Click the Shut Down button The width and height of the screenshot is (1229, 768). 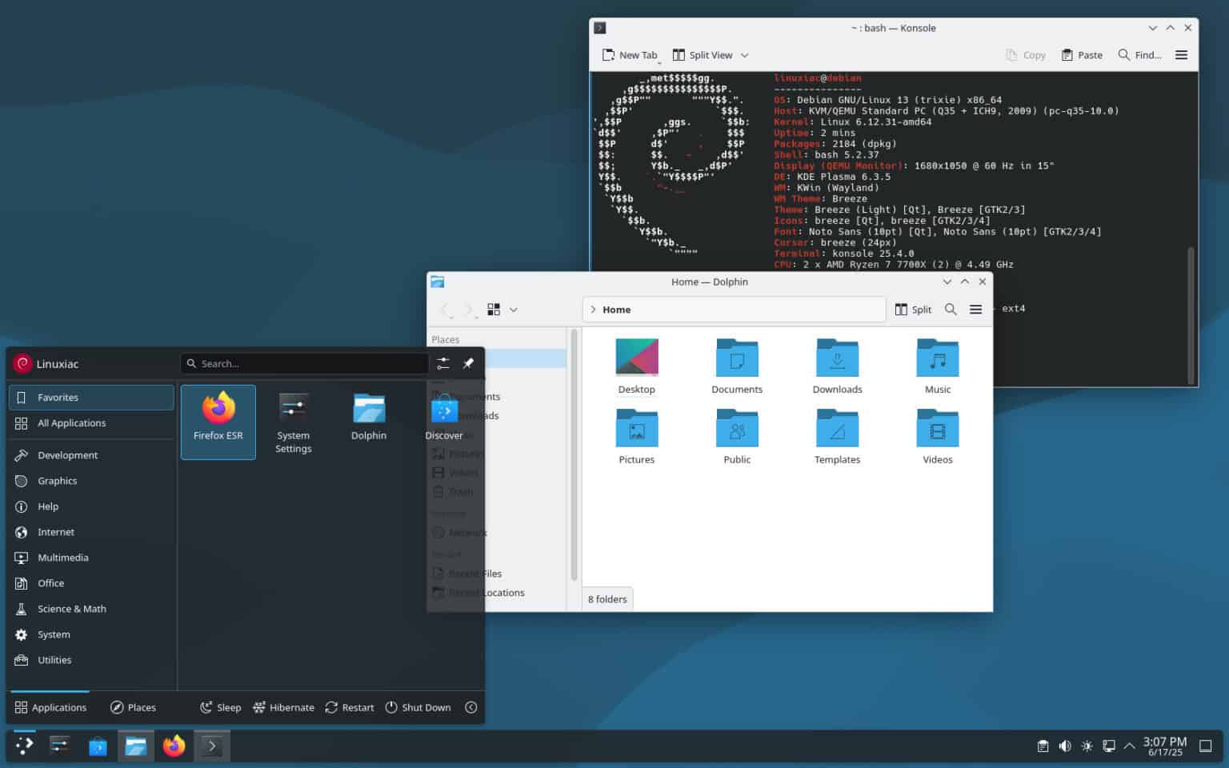[418, 706]
